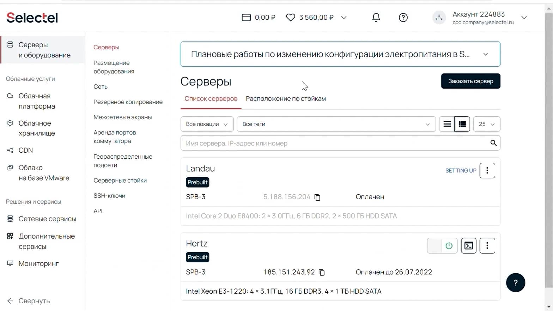Open Все теги dropdown
Viewport: 553px width, 311px height.
click(336, 124)
